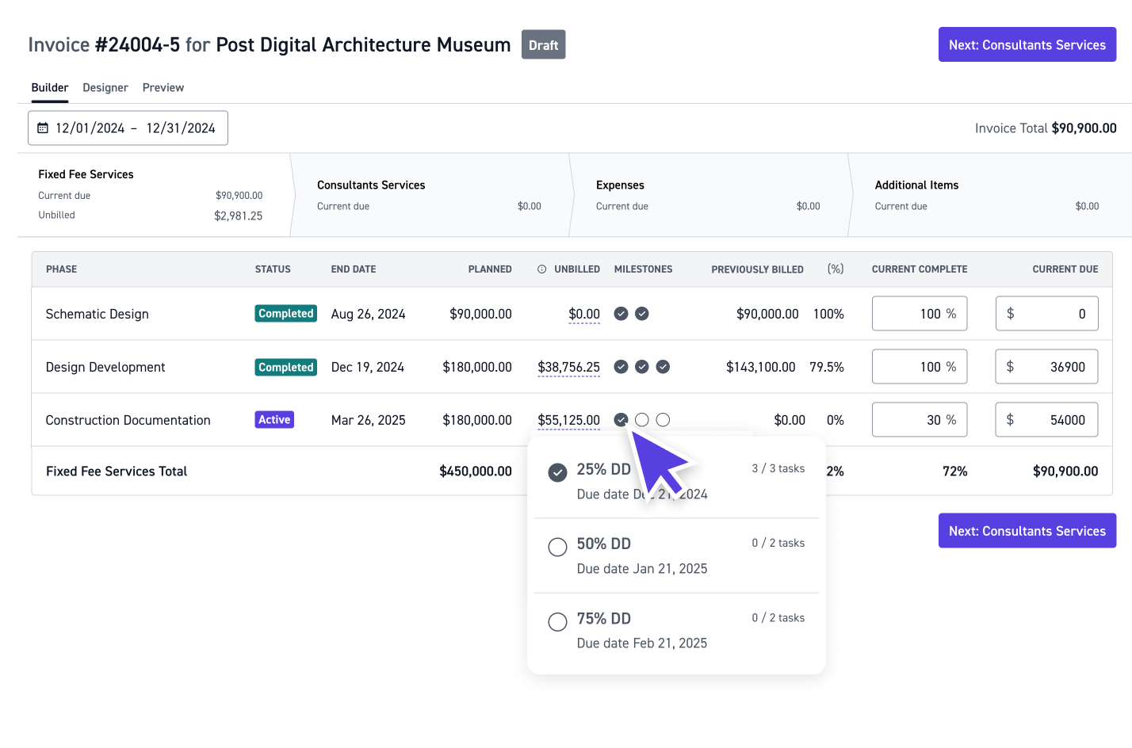Click the calendar icon in date range
The height and width of the screenshot is (748, 1132).
pos(43,128)
